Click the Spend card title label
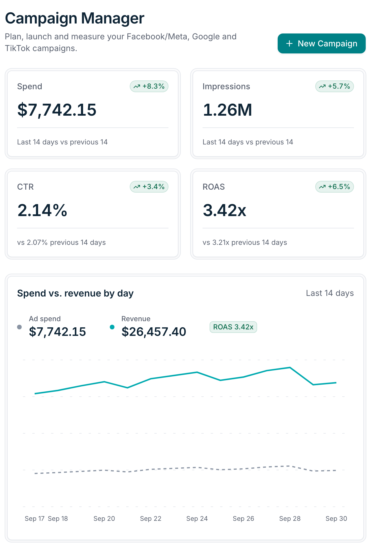Image resolution: width=371 pixels, height=549 pixels. [x=30, y=86]
